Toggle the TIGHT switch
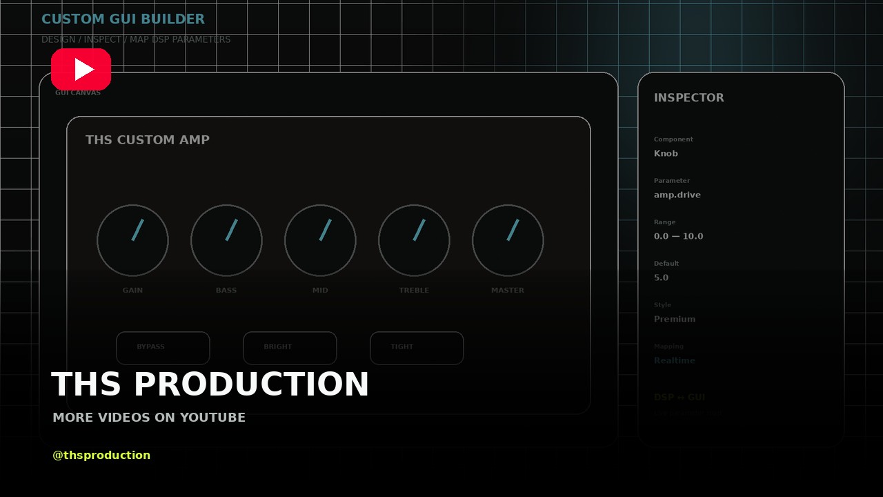Viewport: 883px width, 497px height. coord(417,348)
